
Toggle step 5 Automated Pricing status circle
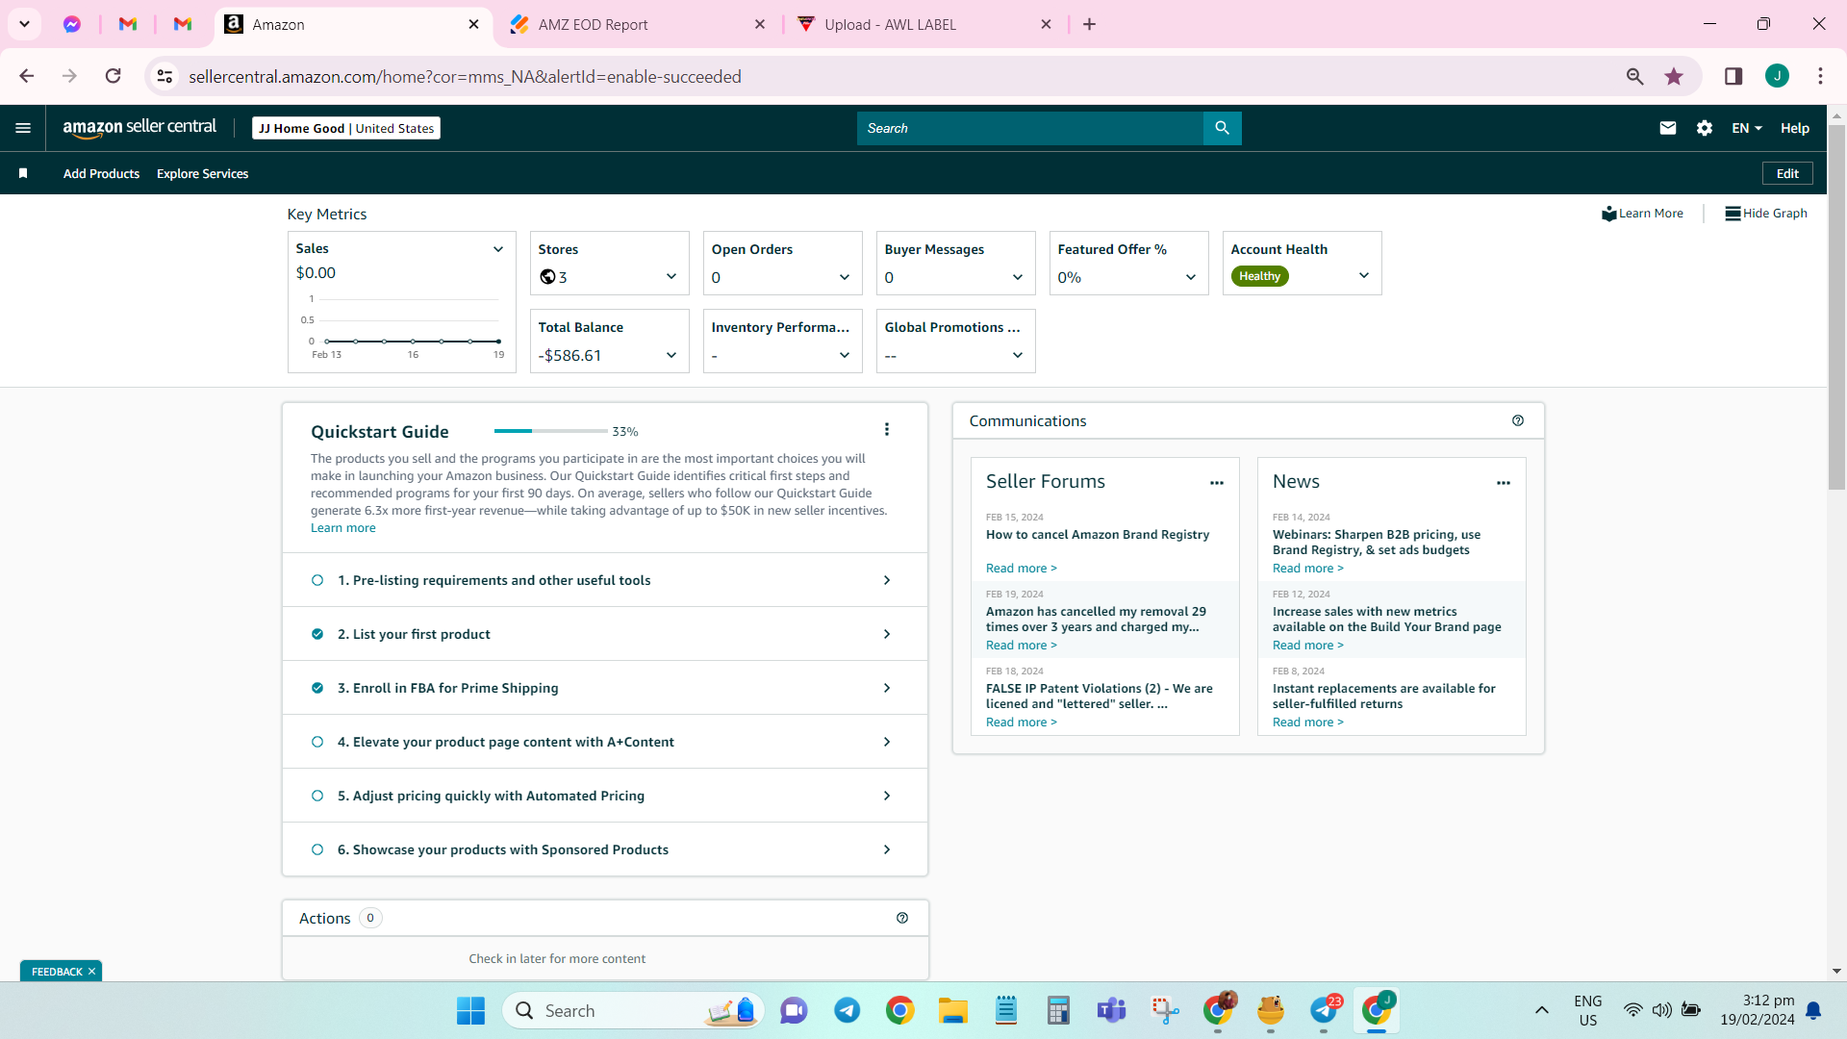click(x=317, y=796)
